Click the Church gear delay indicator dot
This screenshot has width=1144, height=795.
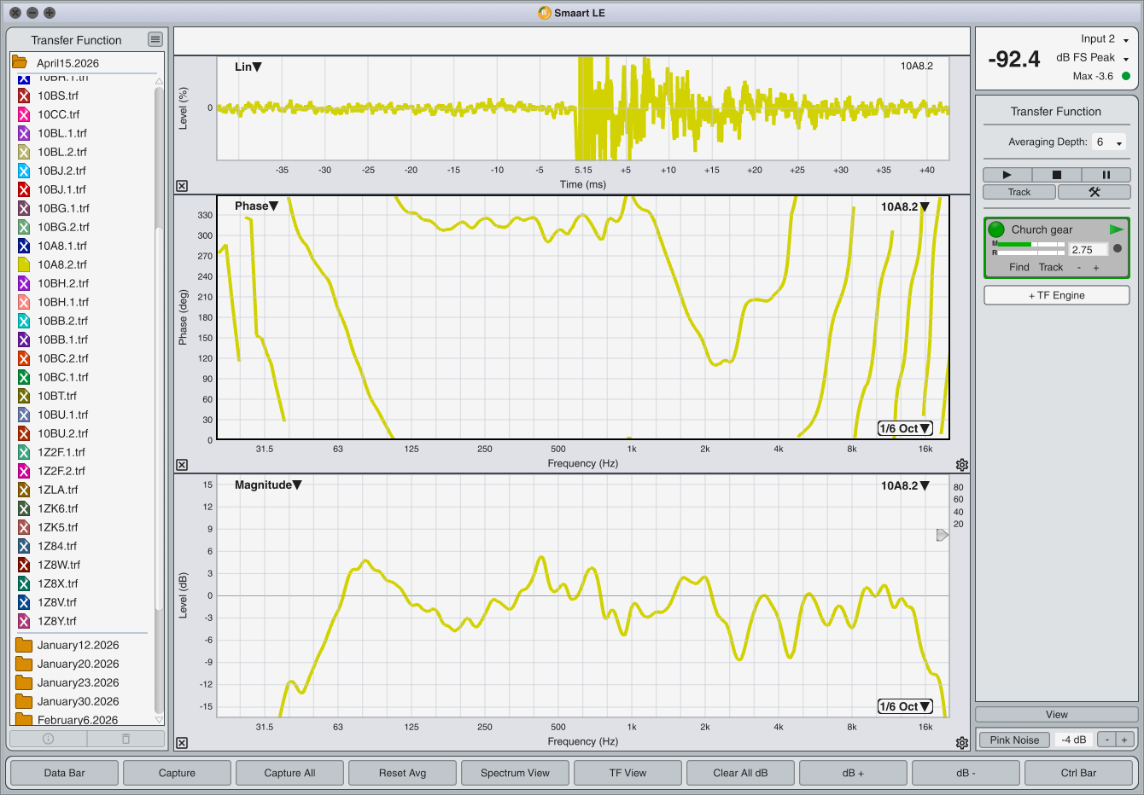tap(1118, 249)
